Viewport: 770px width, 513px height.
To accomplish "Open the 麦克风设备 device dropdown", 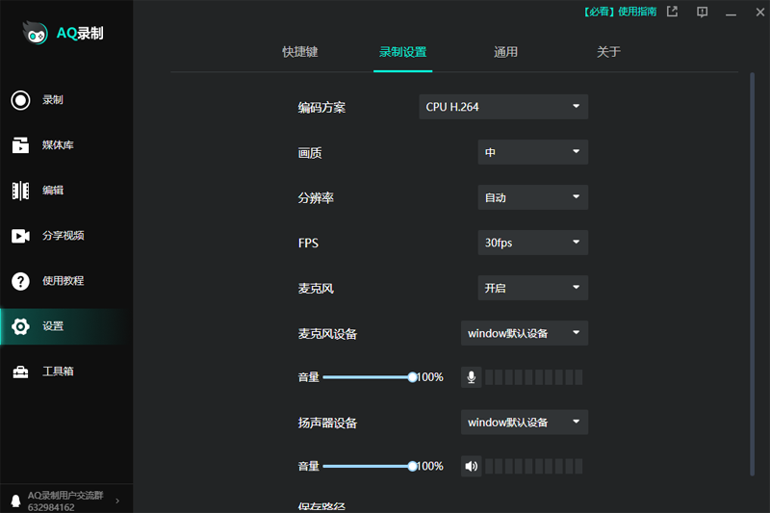I will [x=525, y=333].
